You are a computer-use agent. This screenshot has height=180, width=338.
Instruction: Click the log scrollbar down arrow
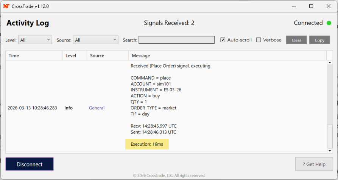[x=330, y=151]
